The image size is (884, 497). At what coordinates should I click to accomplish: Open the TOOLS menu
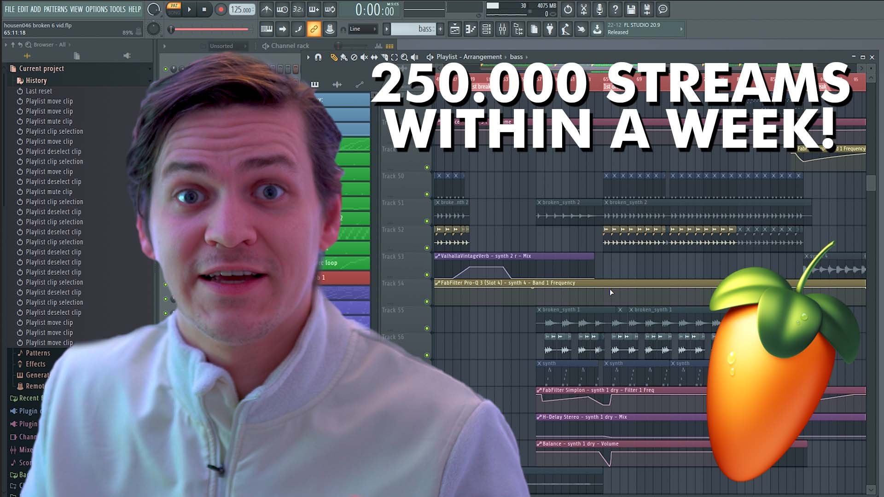[117, 9]
